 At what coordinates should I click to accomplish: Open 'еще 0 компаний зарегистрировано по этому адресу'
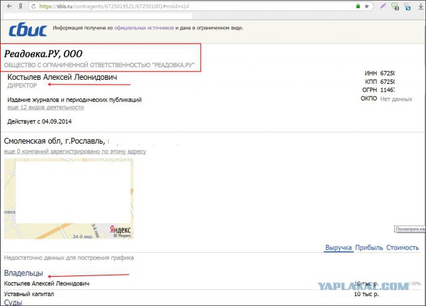75,152
